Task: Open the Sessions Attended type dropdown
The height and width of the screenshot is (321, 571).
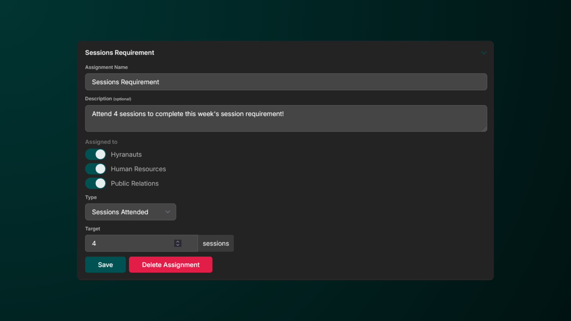Action: tap(131, 212)
